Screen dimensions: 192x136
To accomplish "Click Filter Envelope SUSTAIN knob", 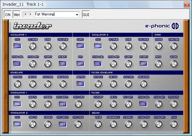I will (x=128, y=84).
